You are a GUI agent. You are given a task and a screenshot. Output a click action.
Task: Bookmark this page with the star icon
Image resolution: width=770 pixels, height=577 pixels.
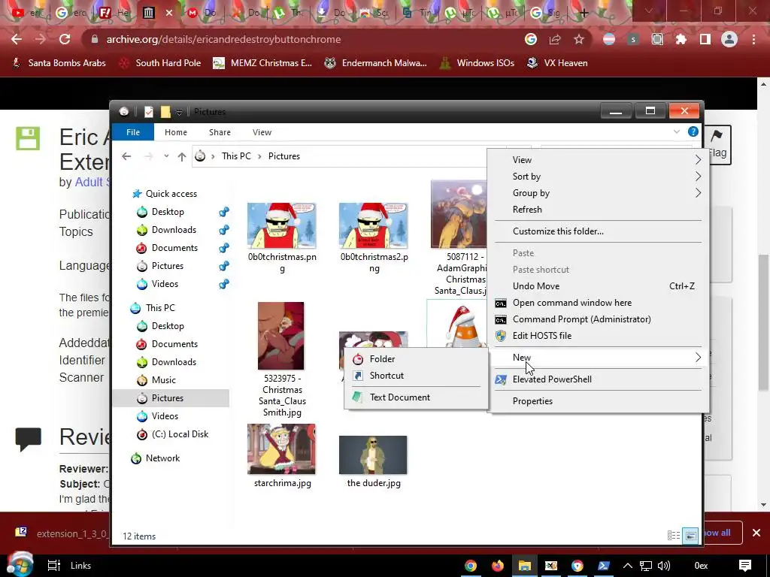(x=579, y=39)
